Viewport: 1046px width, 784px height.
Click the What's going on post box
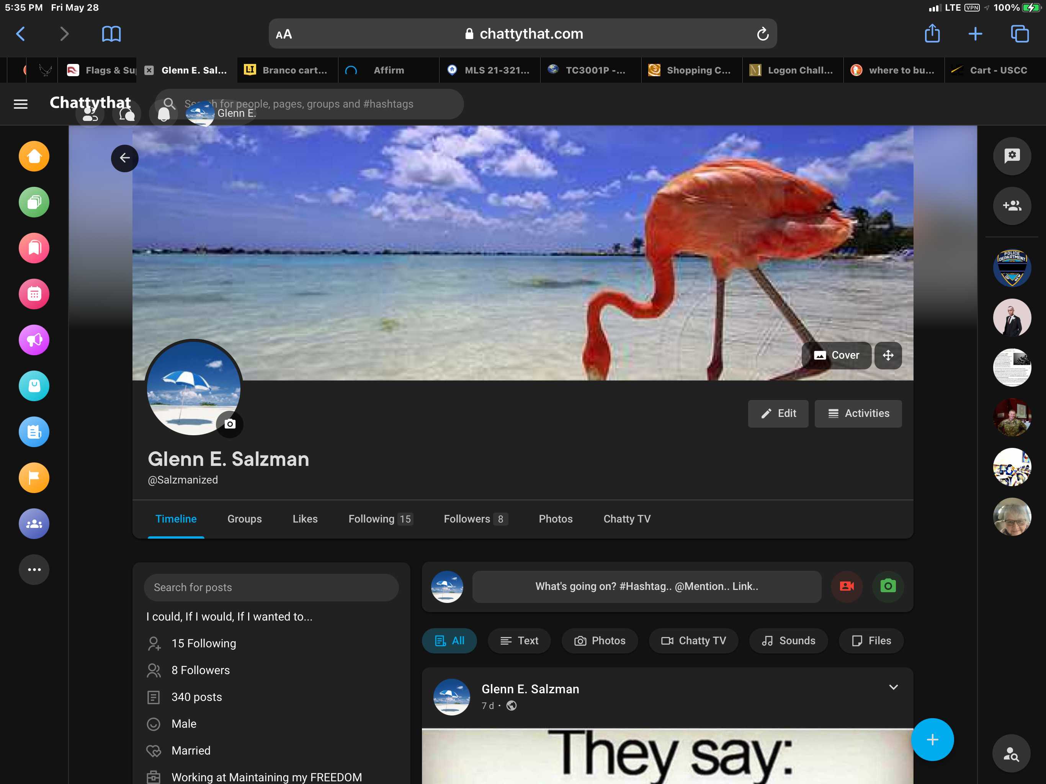(646, 586)
